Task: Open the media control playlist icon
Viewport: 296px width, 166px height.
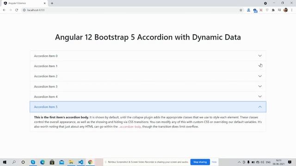Action: click(279, 10)
